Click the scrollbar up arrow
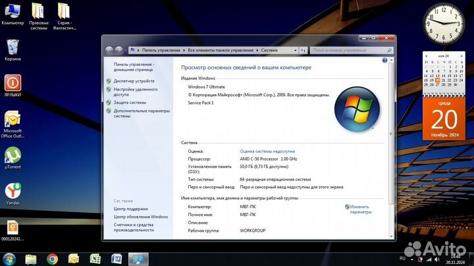This screenshot has width=474, height=266. (391, 61)
